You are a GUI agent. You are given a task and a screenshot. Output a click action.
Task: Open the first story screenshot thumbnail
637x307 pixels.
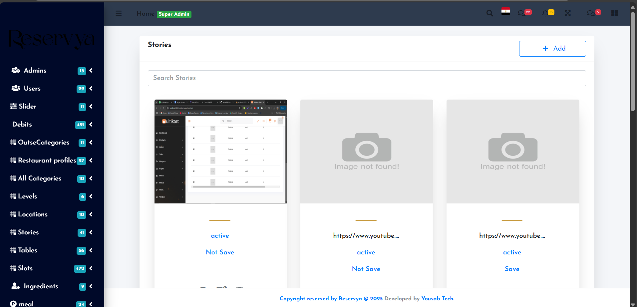(220, 152)
